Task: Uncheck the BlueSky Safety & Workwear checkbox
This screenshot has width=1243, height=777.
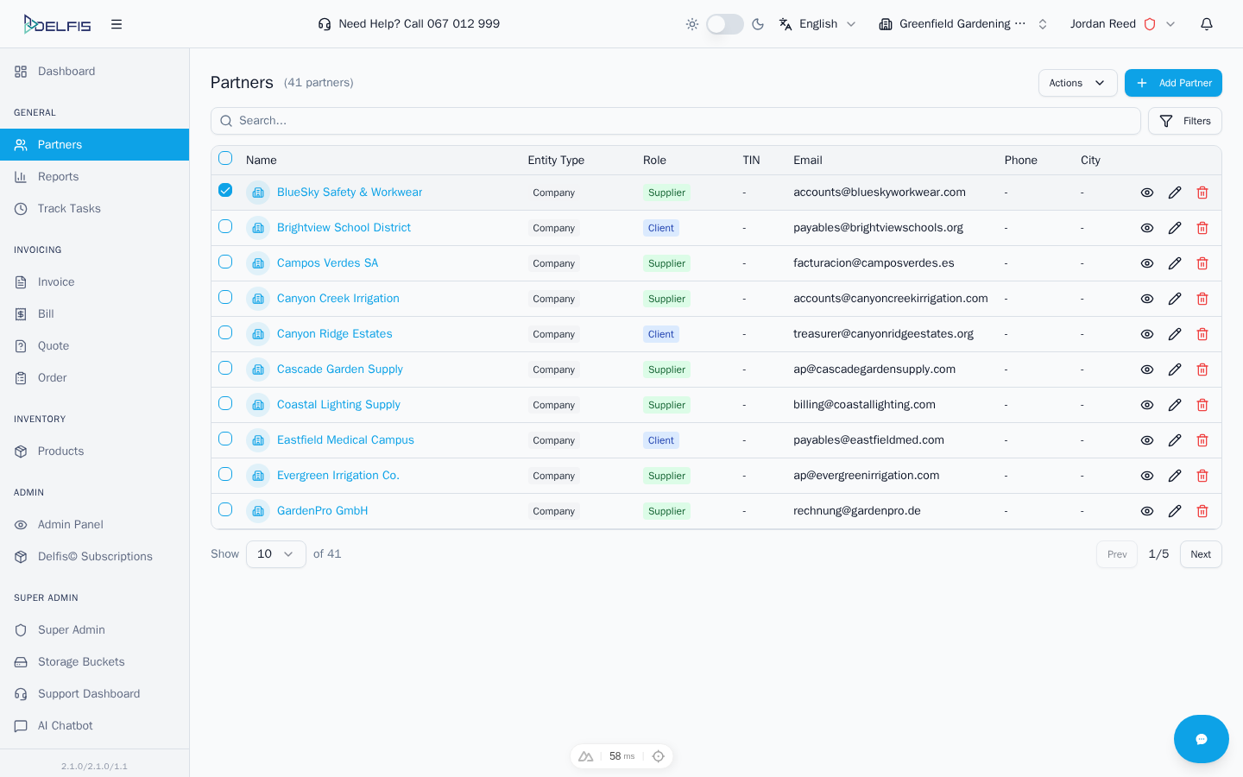Action: pos(225,191)
